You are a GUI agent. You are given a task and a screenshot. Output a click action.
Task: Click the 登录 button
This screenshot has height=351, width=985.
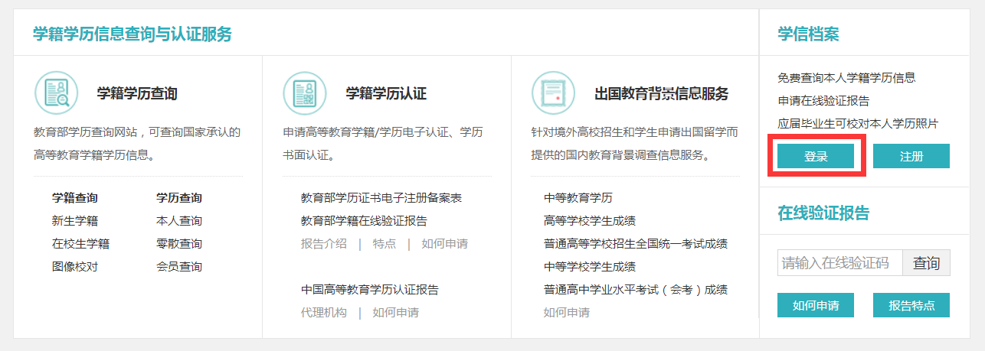click(816, 156)
